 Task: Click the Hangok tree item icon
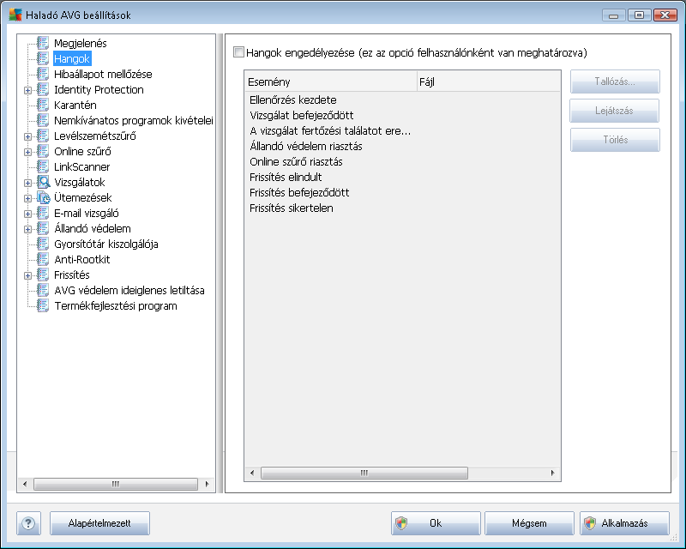(43, 58)
